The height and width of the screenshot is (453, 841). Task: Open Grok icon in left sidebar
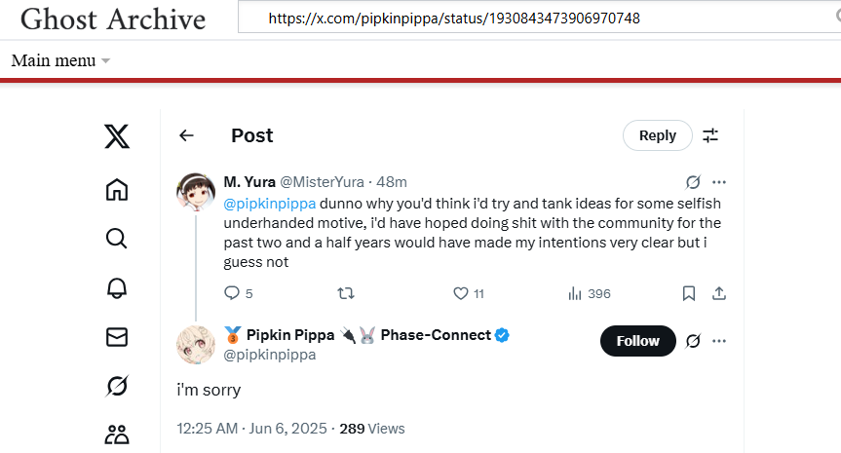tap(116, 386)
